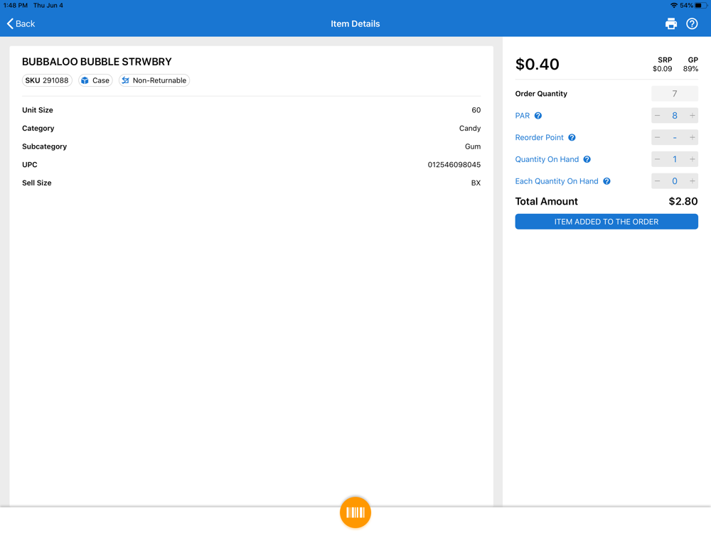Image resolution: width=711 pixels, height=533 pixels.
Task: Check the Wi-Fi icon in status bar
Action: tap(674, 6)
